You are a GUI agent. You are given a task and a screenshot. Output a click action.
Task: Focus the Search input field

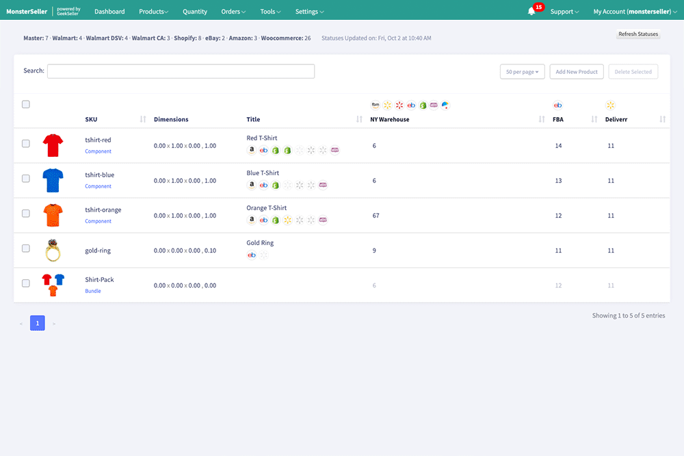pyautogui.click(x=181, y=71)
